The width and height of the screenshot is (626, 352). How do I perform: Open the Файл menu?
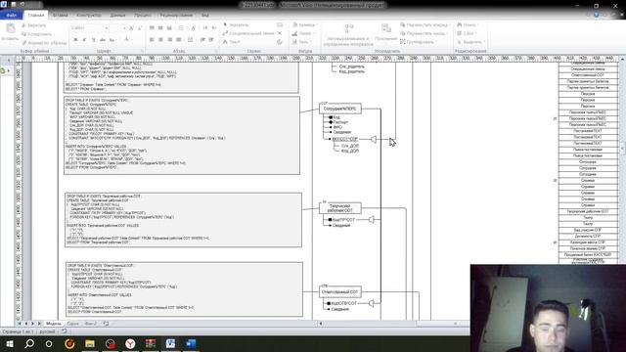click(11, 16)
